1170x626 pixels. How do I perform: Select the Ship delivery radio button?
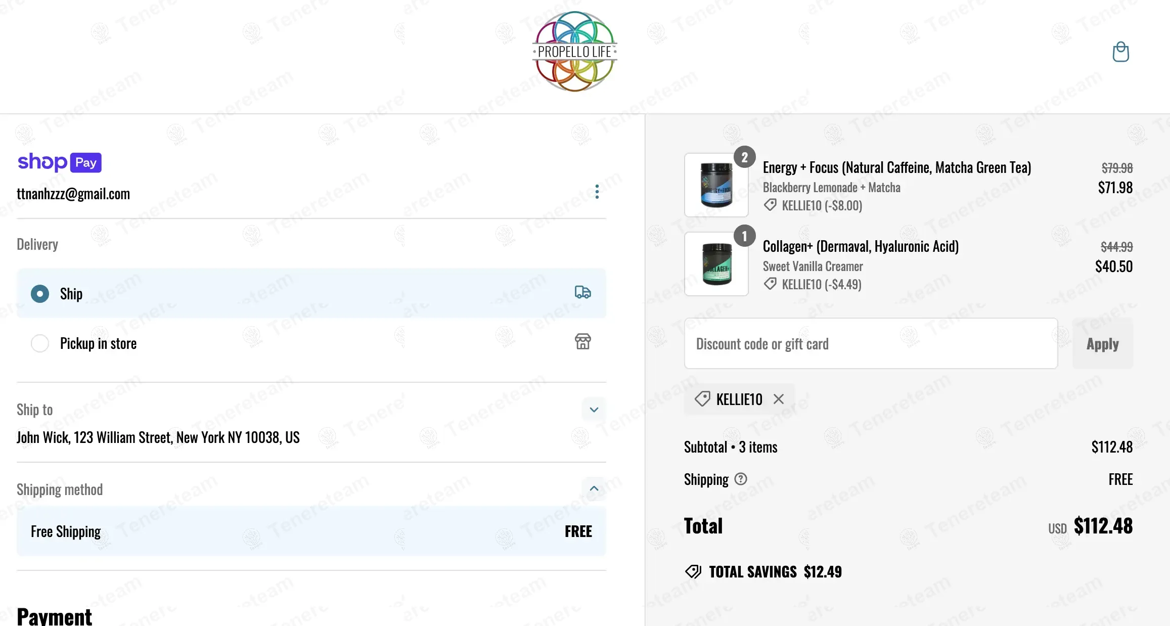click(x=40, y=294)
